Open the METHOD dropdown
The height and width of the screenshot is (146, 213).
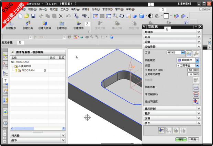(x=183, y=53)
